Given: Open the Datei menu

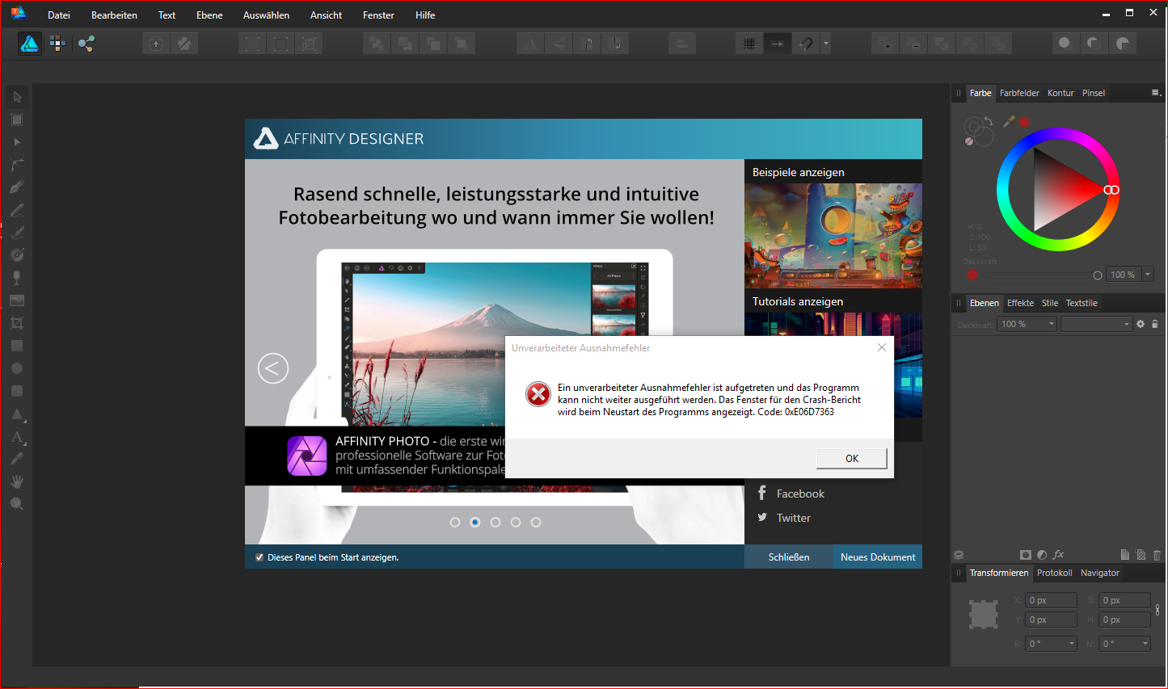Looking at the screenshot, I should [x=59, y=15].
